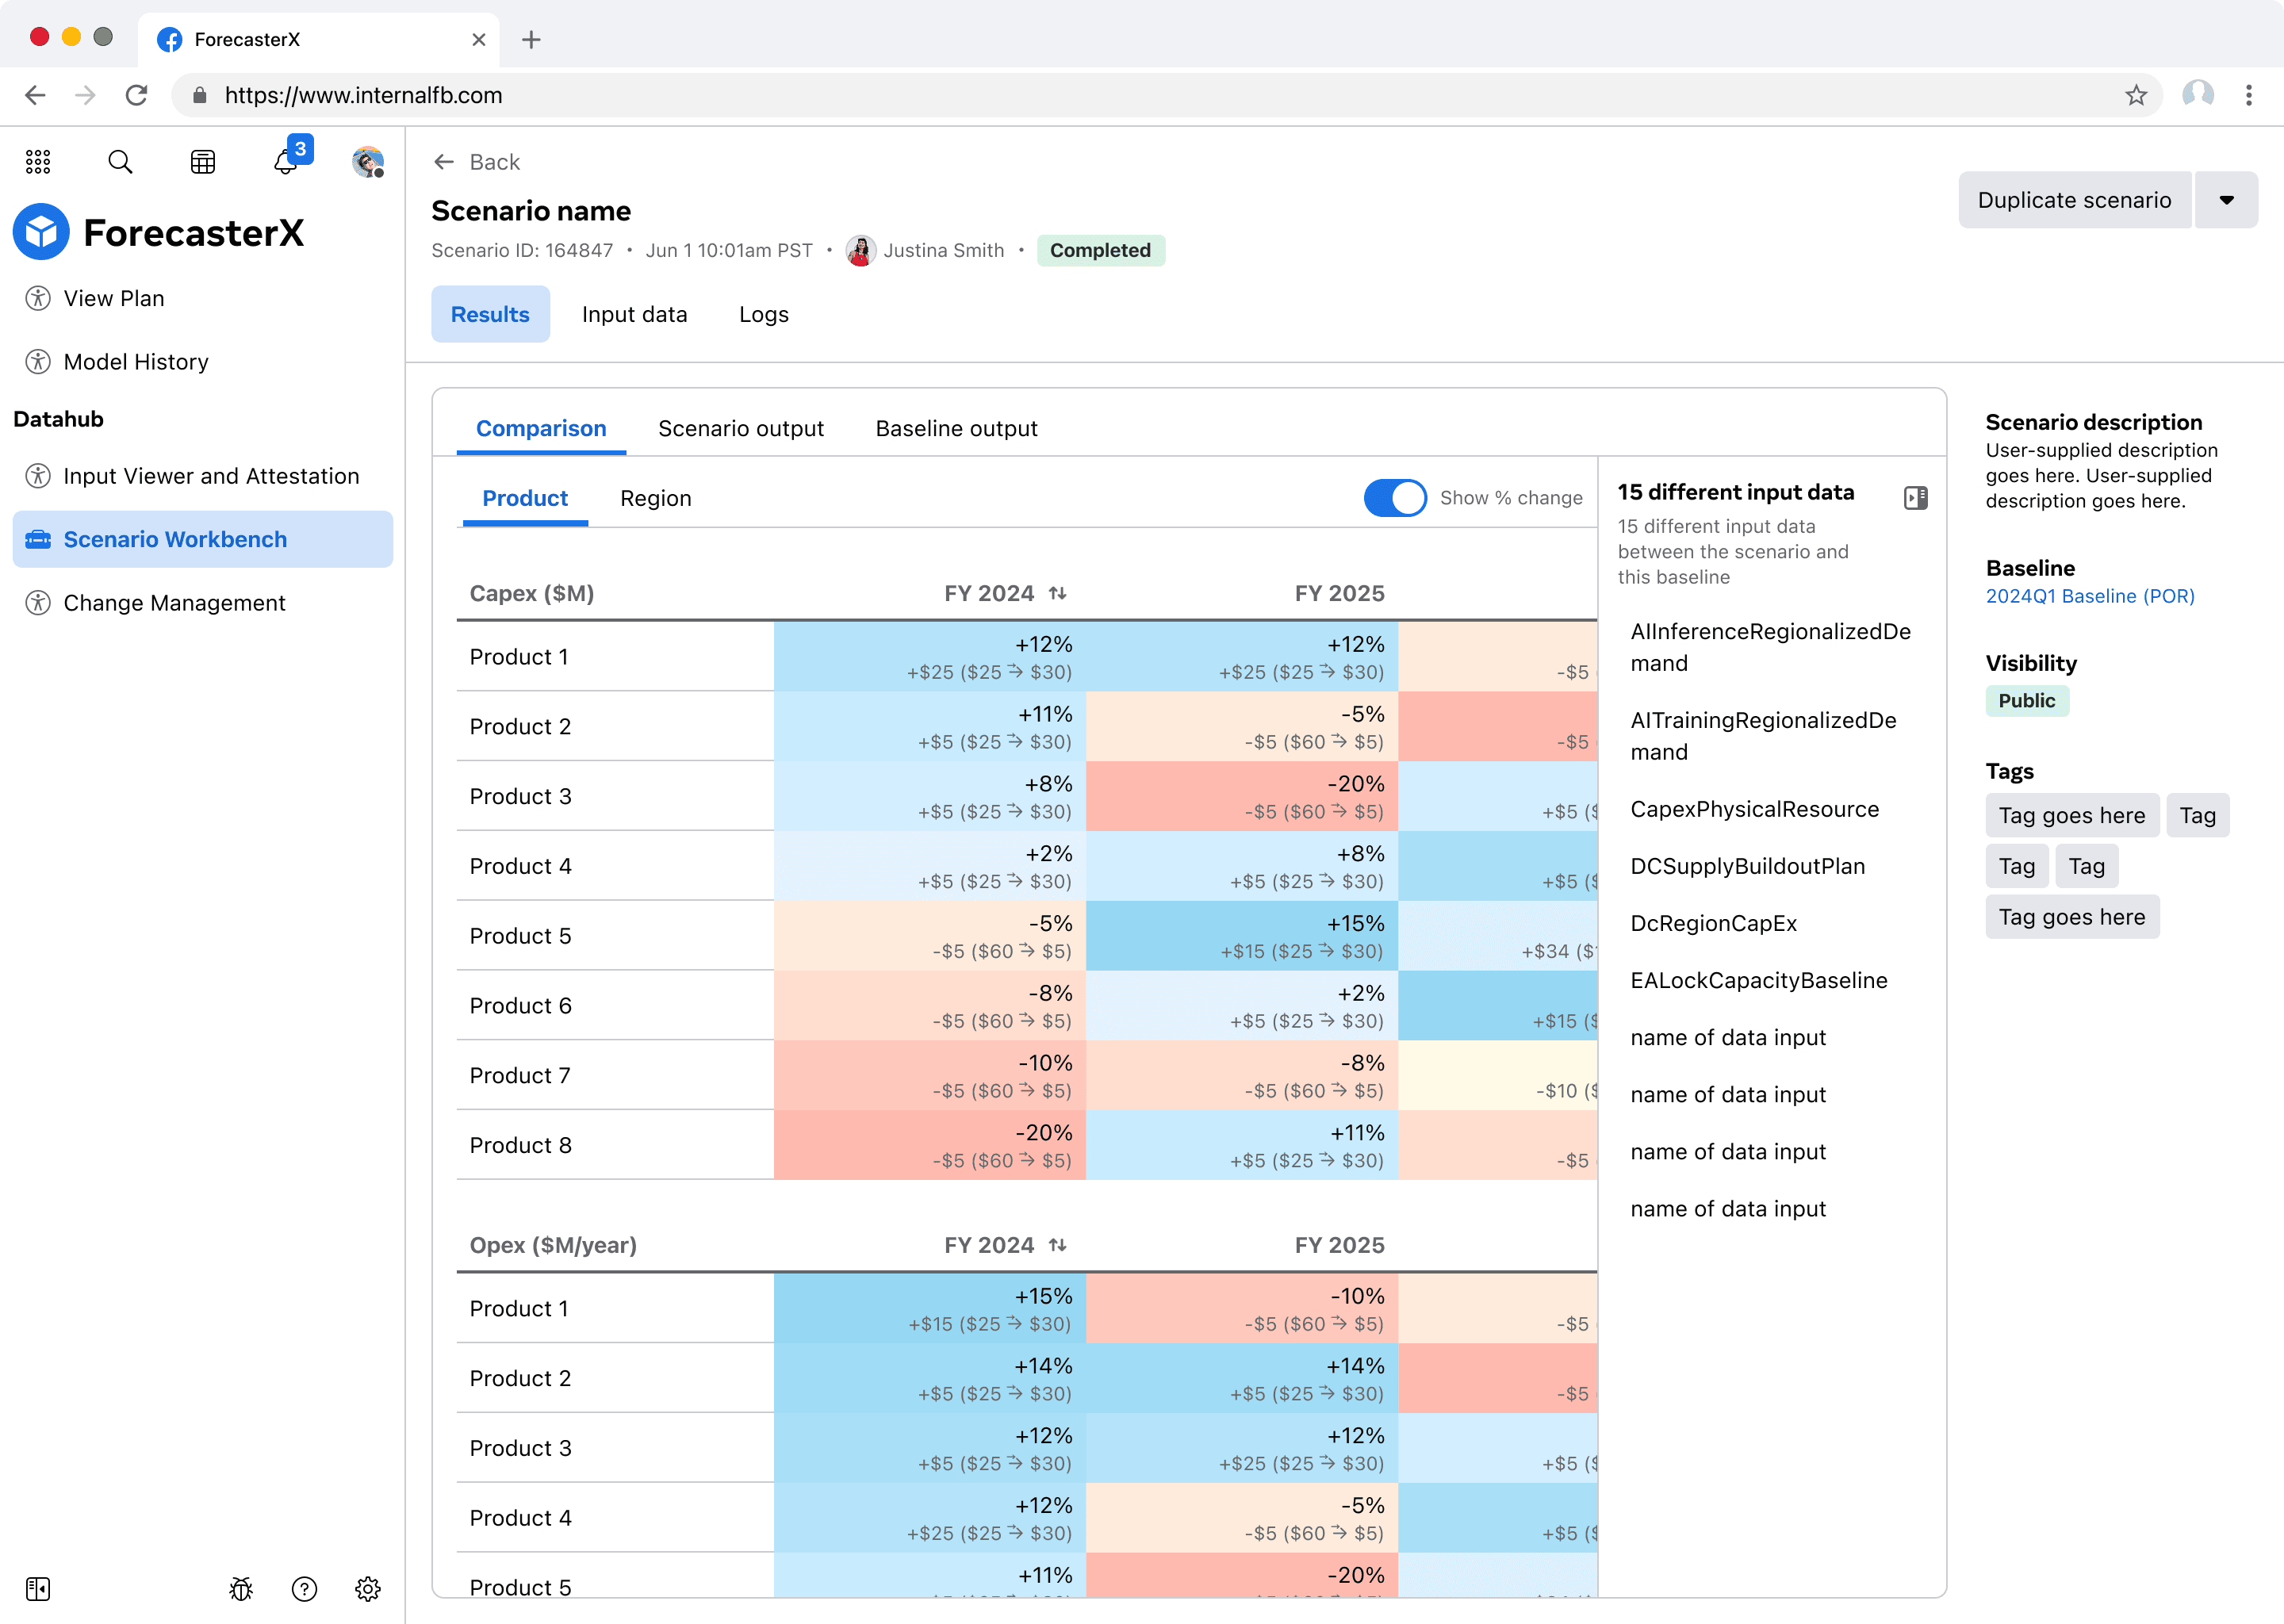Image resolution: width=2284 pixels, height=1624 pixels.
Task: Open the help question mark icon
Action: click(304, 1589)
